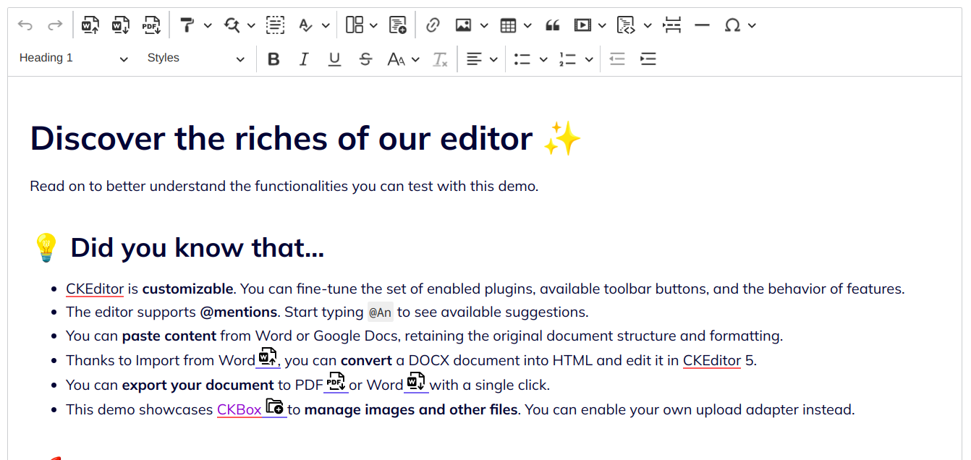The width and height of the screenshot is (971, 460).
Task: Click the 'Read on to better understand' paragraph
Action: click(x=284, y=186)
